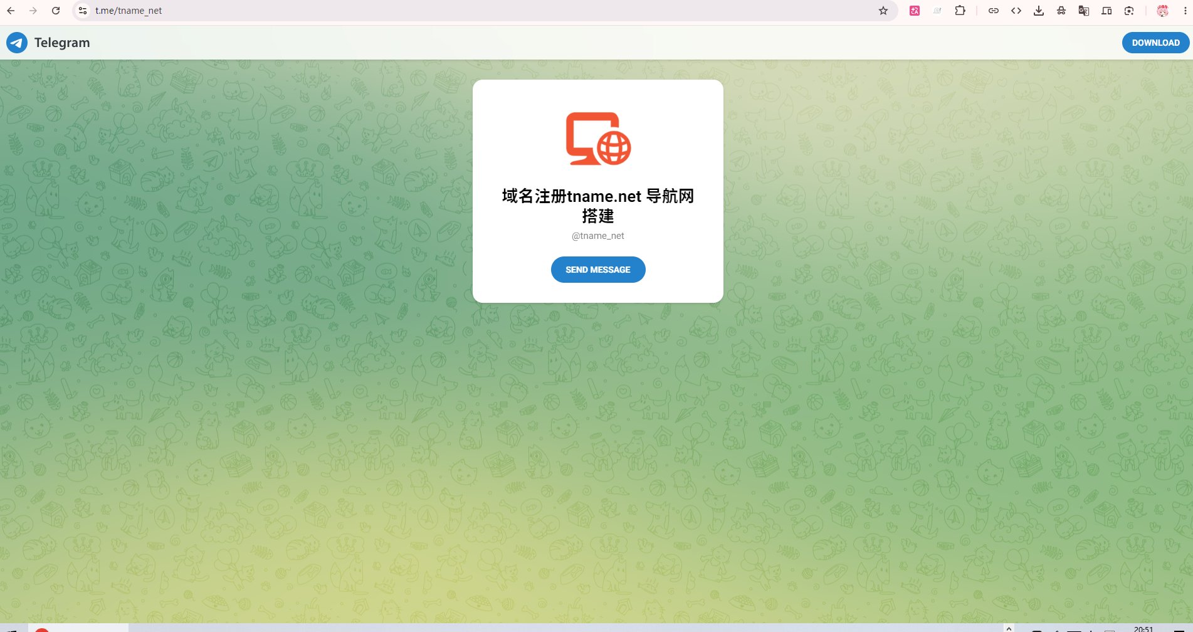Screen dimensions: 1193x632
Task: Open the pink translate extension icon
Action: (x=915, y=11)
